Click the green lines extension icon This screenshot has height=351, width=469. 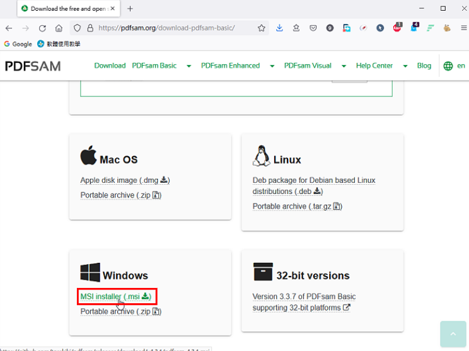[431, 28]
